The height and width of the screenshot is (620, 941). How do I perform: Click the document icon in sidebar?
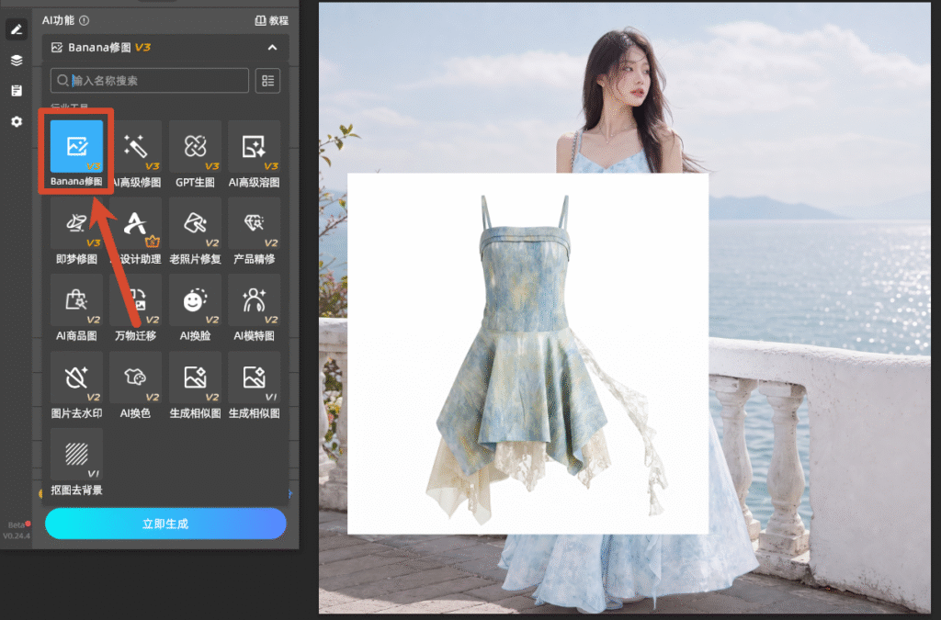click(17, 91)
